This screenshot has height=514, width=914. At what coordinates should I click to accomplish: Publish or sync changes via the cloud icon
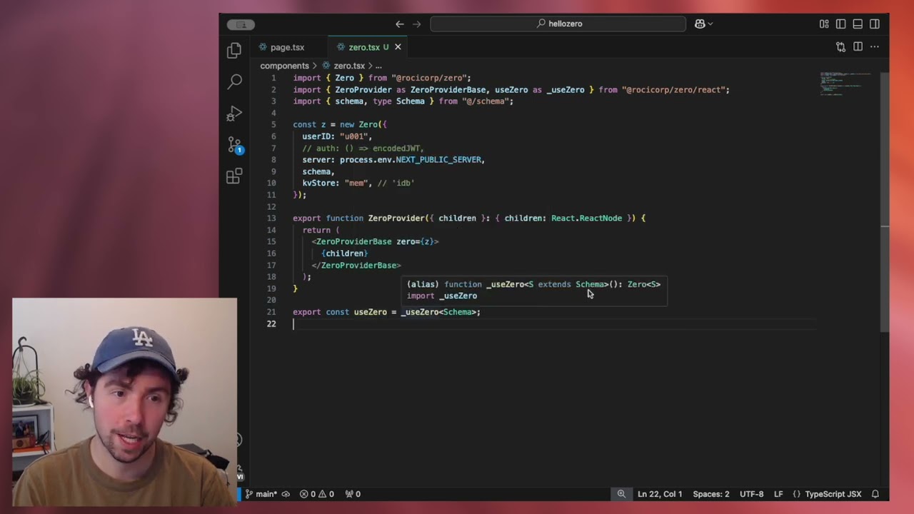pyautogui.click(x=286, y=494)
